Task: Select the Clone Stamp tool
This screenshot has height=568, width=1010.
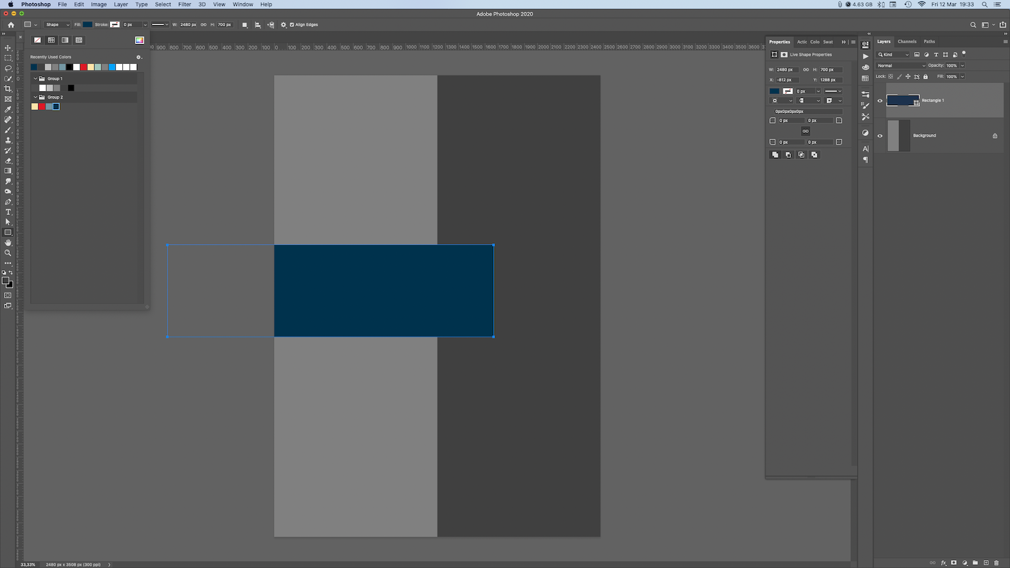Action: pyautogui.click(x=8, y=140)
